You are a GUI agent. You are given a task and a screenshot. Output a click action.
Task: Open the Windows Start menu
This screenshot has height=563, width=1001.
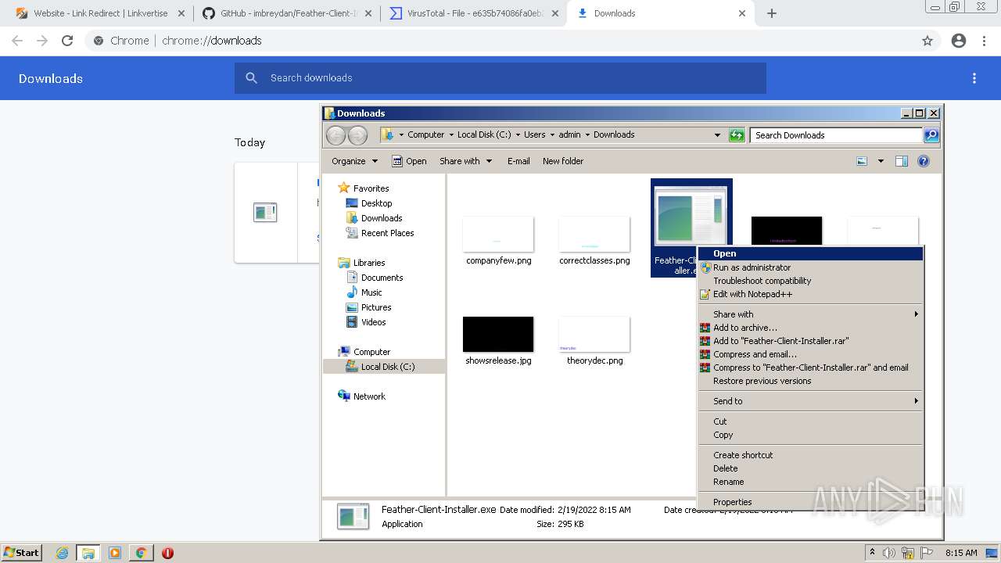click(x=21, y=553)
